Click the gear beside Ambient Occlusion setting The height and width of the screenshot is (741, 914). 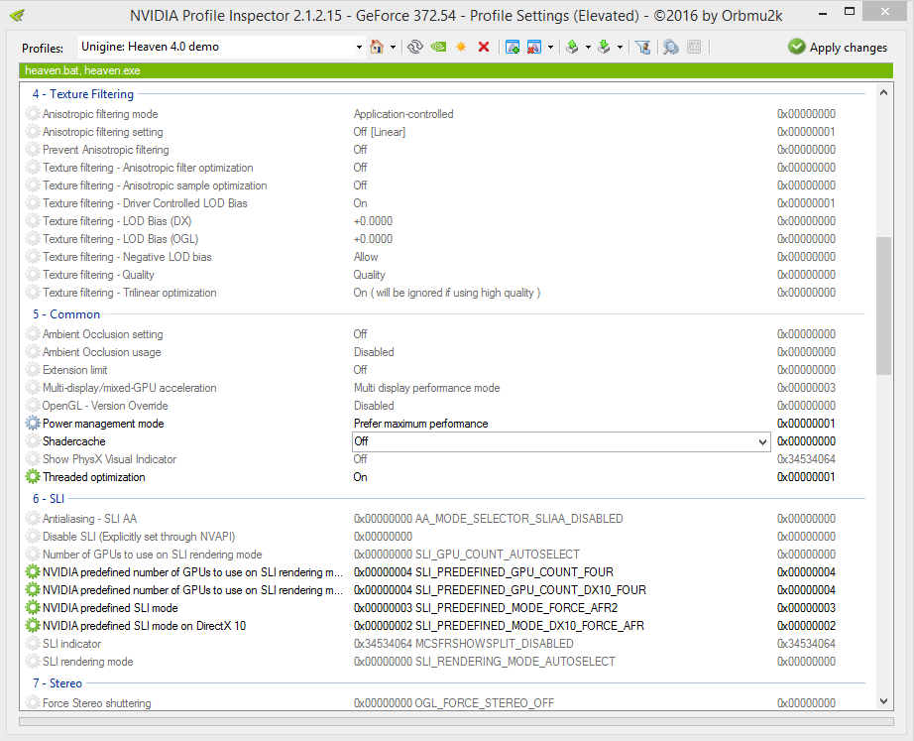[x=33, y=333]
